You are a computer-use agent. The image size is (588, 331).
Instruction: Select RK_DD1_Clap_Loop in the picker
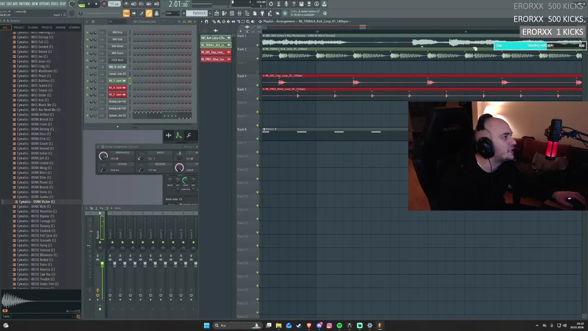[216, 52]
